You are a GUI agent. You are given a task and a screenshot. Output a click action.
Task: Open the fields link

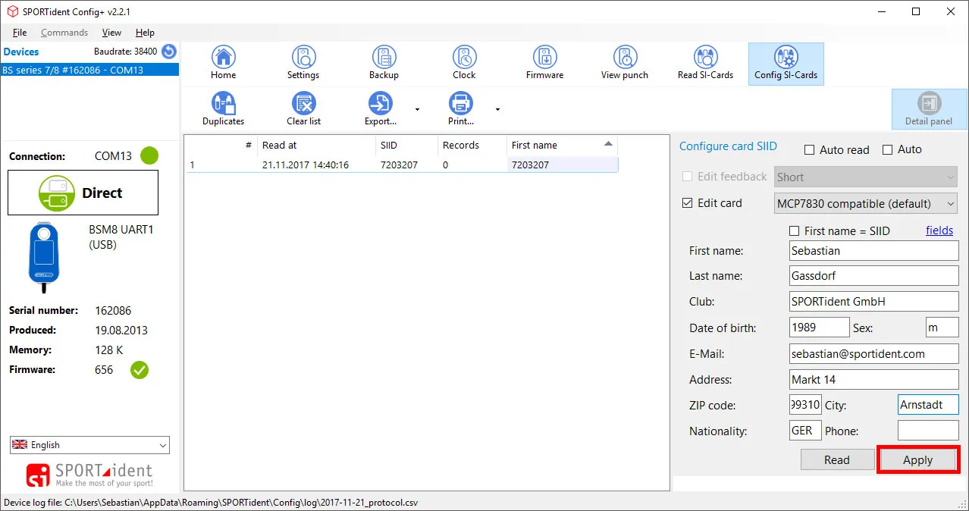pos(939,230)
